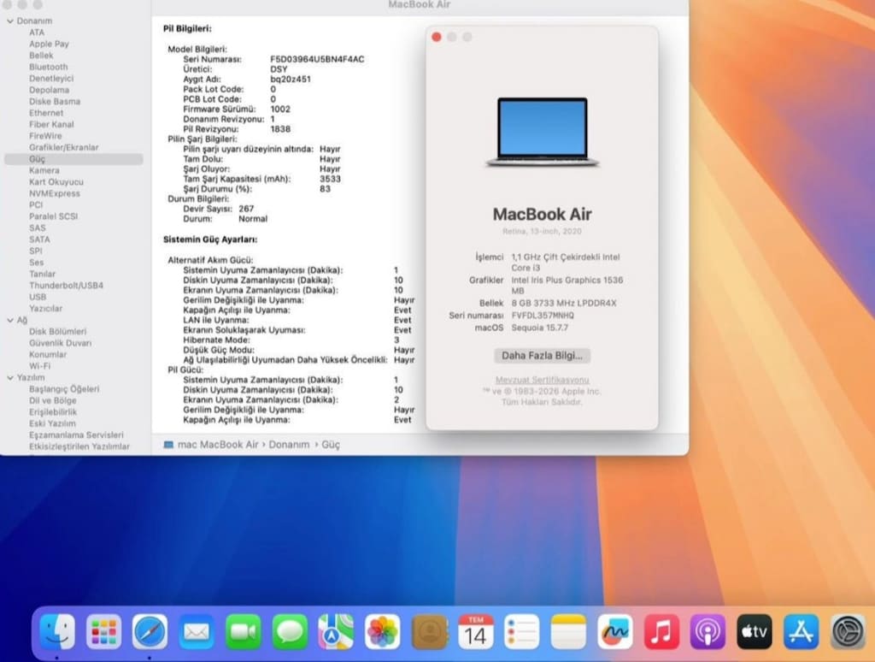Select Disk Bölümleri under Ağ
The image size is (875, 662).
point(58,331)
